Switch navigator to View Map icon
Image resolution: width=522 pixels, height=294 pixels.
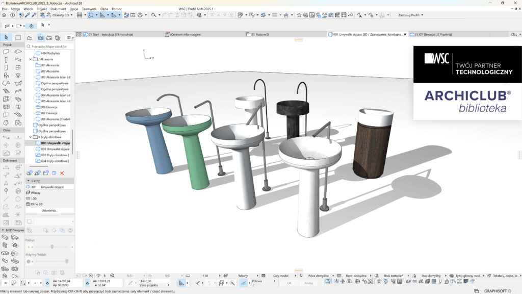40,38
